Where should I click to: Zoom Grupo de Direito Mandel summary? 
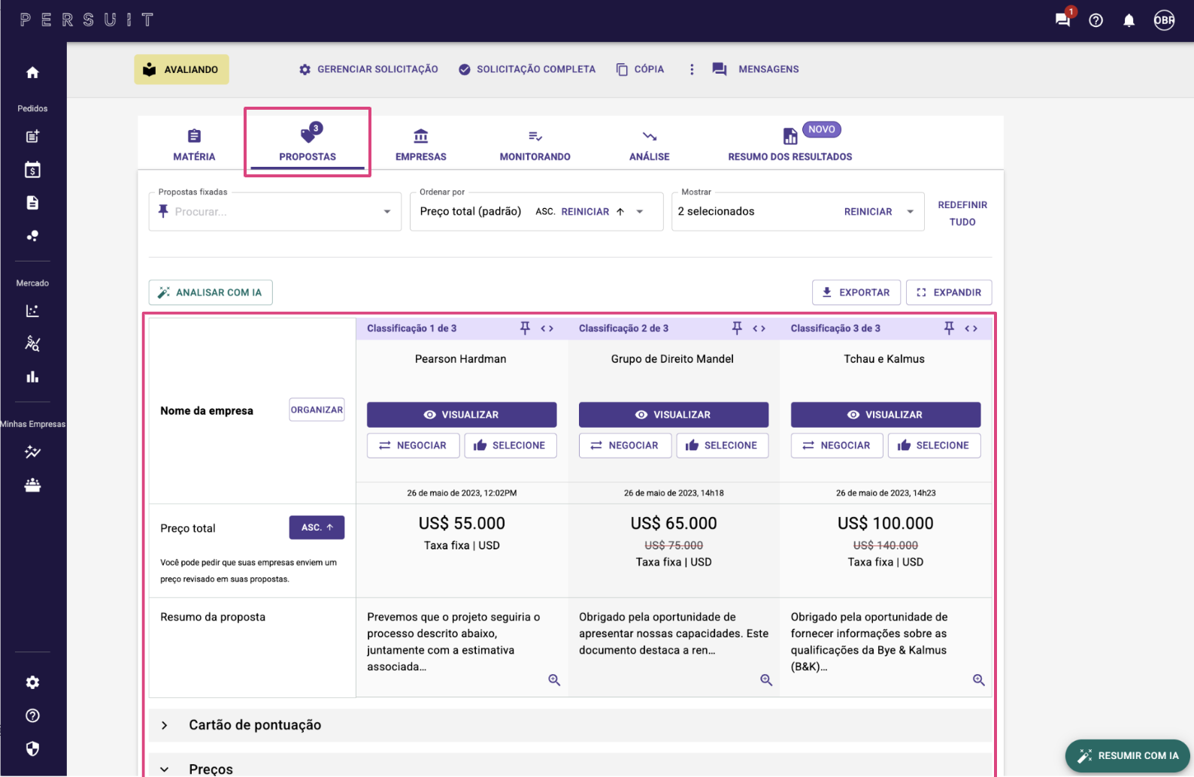[x=766, y=679]
